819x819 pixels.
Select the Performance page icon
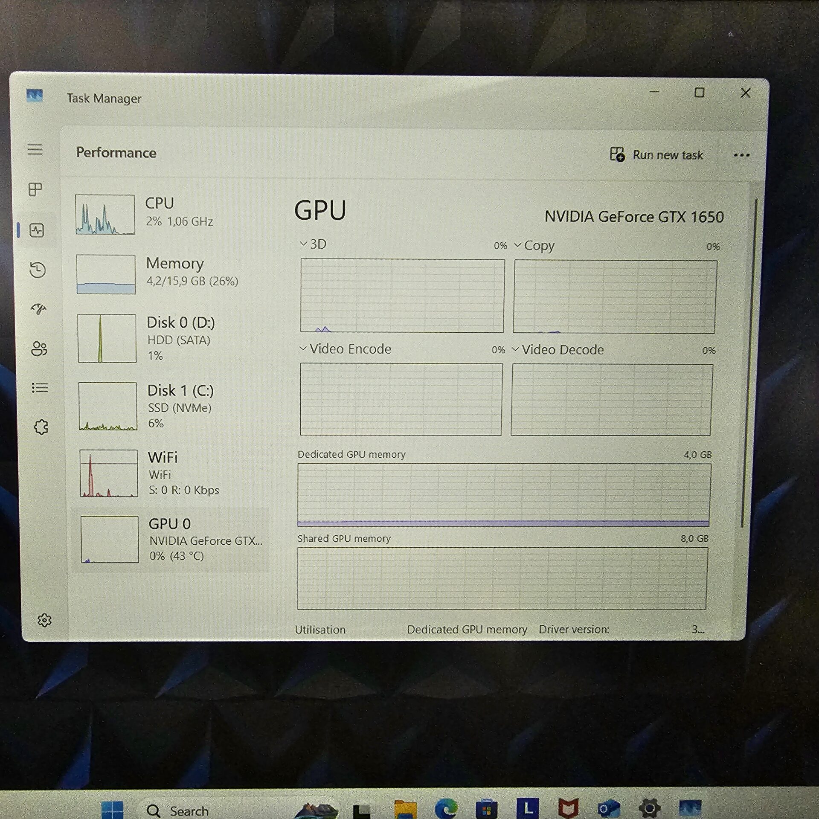37,230
